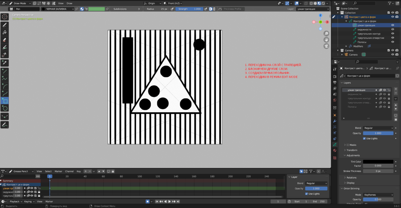Viewport: 401px width, 208px height.
Task: Click the Remove layer minus button
Action: coord(396,94)
